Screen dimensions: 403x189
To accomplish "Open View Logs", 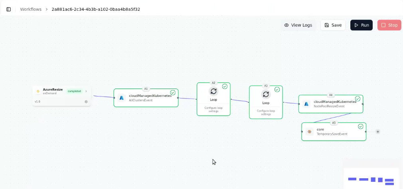I will tap(298, 25).
